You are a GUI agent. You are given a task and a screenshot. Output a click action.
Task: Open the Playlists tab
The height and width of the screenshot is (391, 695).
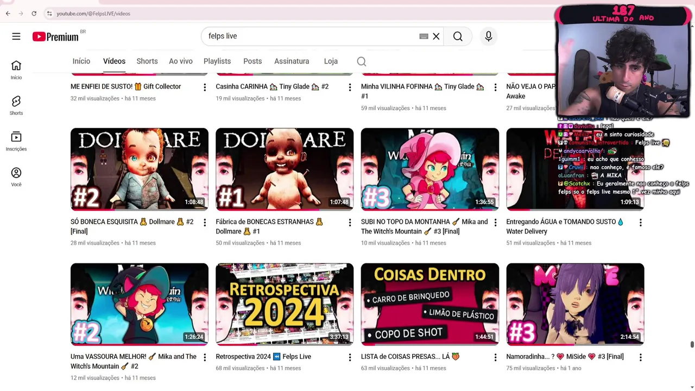point(217,61)
